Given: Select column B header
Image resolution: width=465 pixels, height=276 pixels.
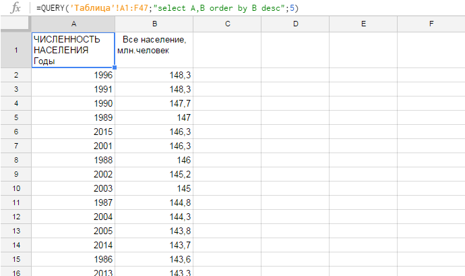Looking at the screenshot, I should pos(154,24).
